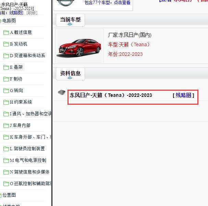The image size is (208, 206).
Task: Click the red Teana car thumbnail
Action: coord(79,46)
